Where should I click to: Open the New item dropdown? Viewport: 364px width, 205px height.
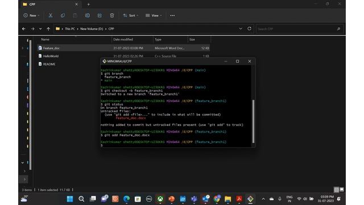(x=31, y=15)
